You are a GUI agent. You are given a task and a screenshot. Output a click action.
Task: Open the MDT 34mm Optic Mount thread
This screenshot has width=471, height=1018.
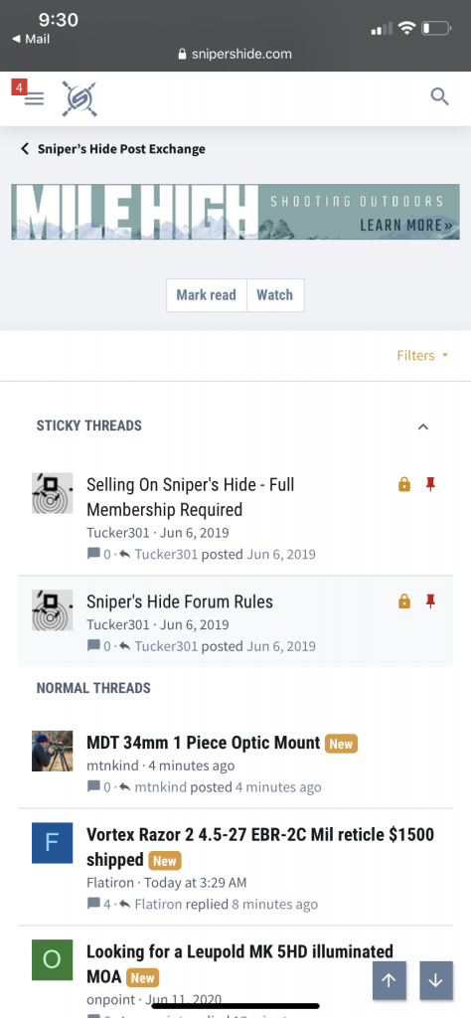coord(204,742)
